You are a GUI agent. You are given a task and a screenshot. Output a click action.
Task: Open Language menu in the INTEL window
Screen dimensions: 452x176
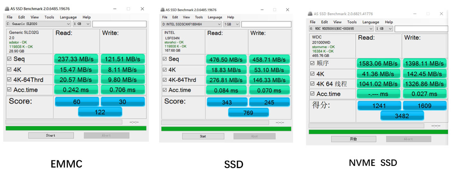pyautogui.click(x=215, y=17)
